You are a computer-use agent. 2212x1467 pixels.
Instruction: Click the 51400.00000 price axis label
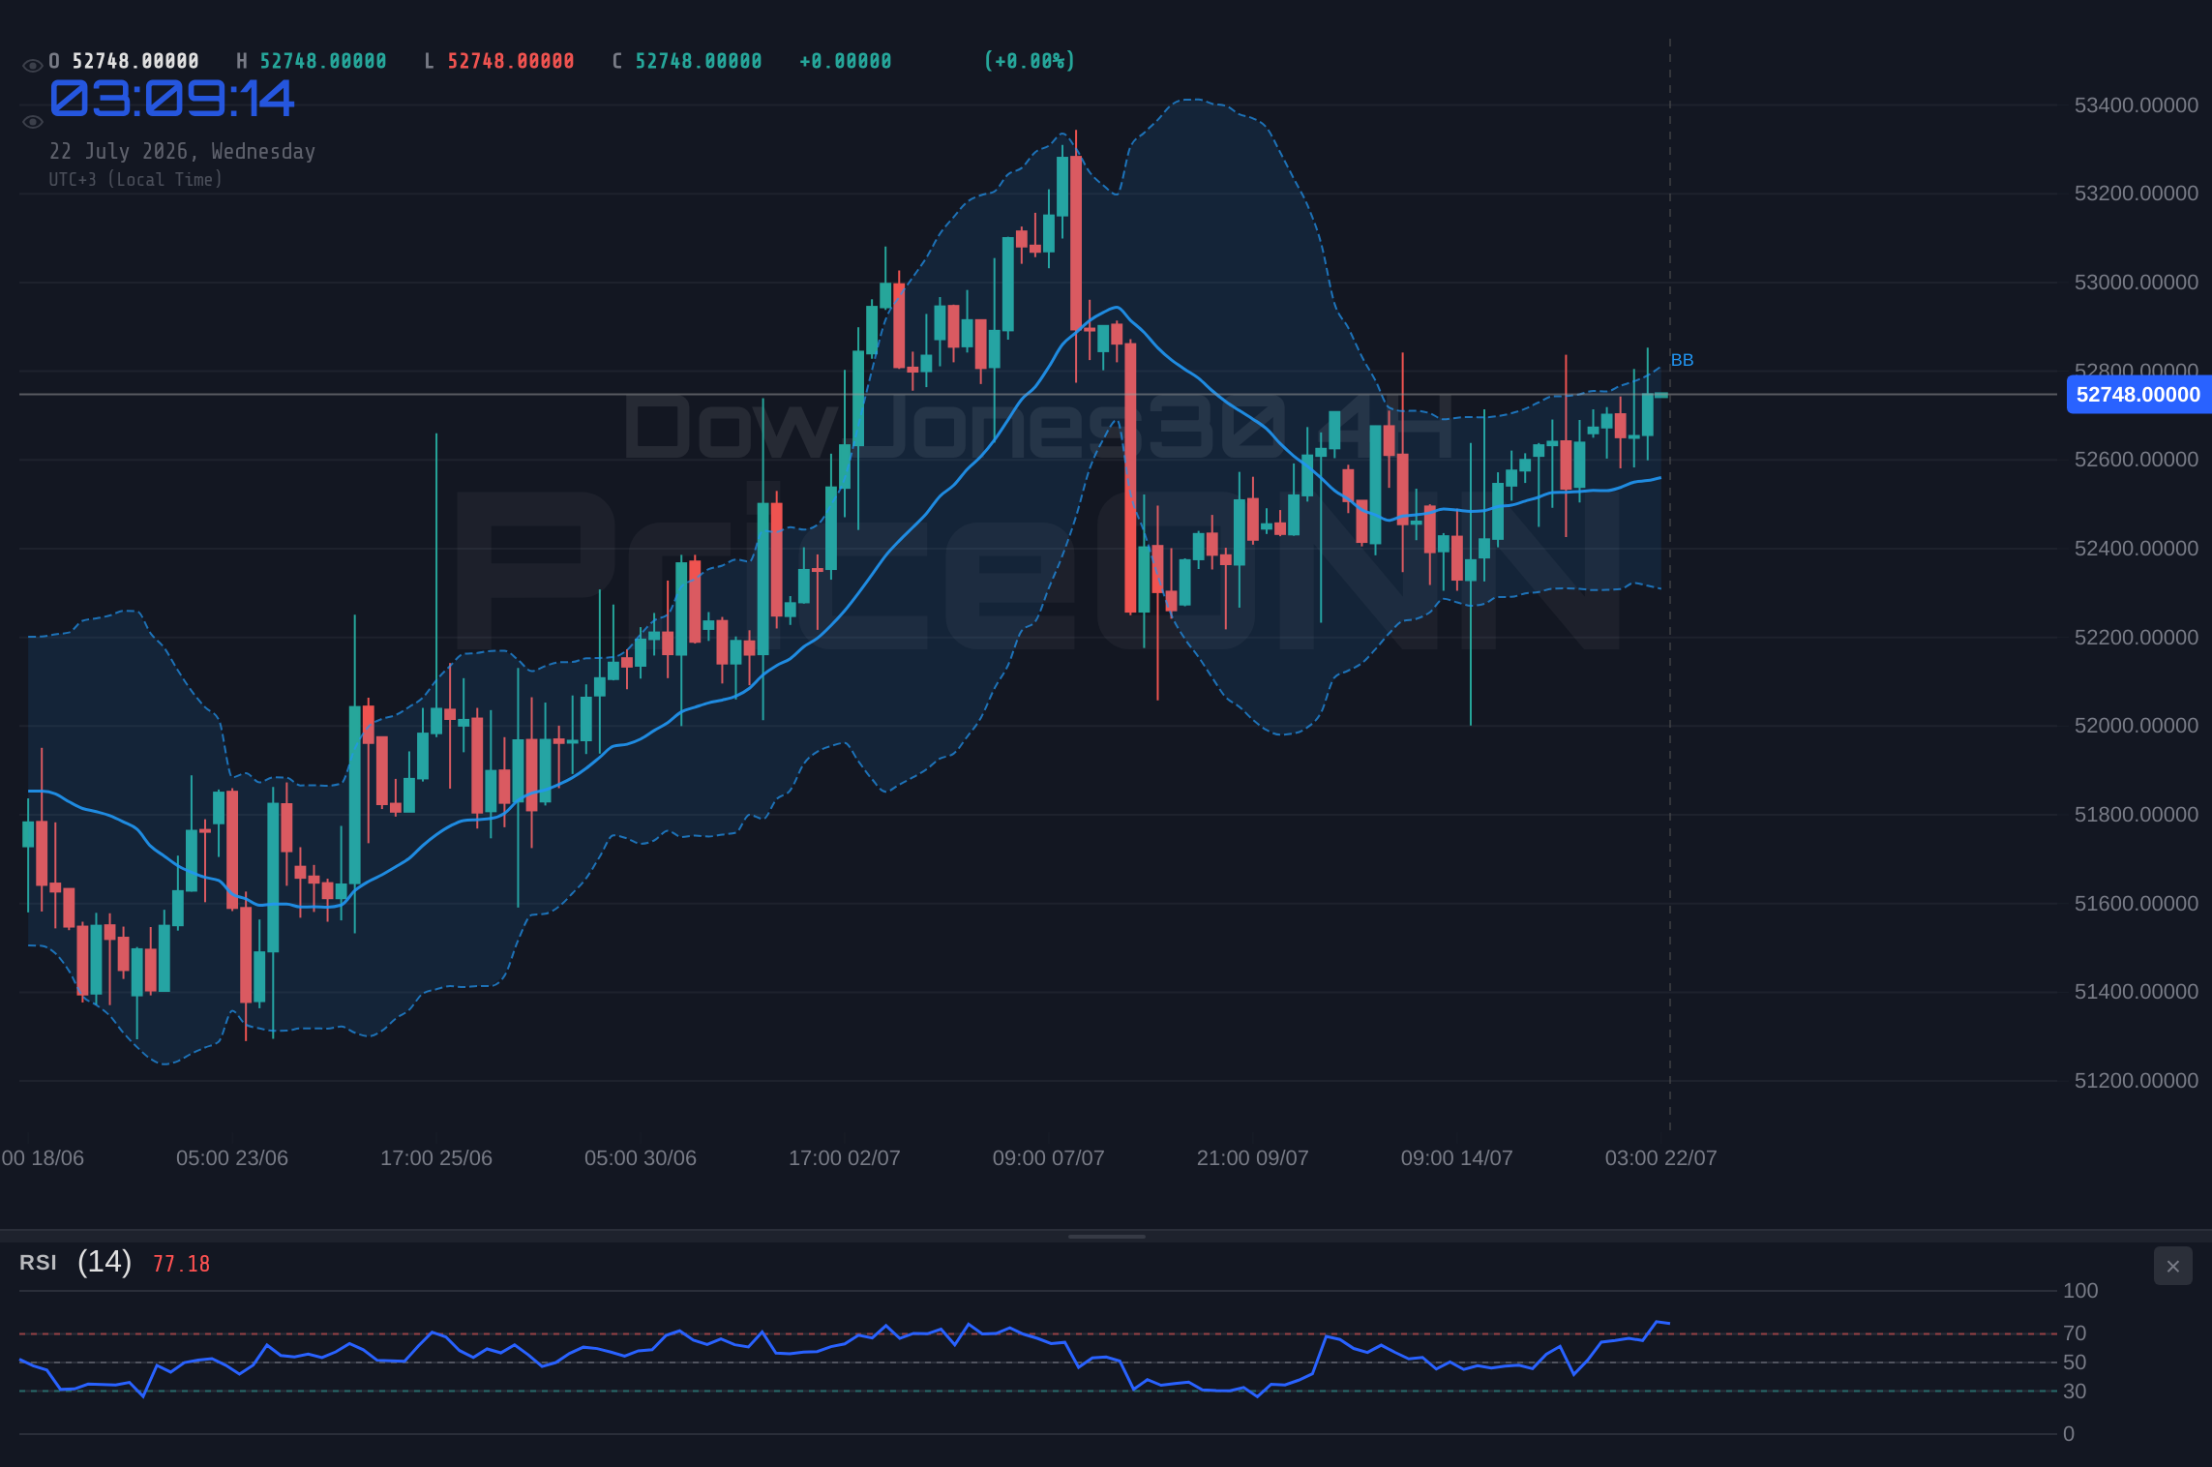coord(2137,992)
